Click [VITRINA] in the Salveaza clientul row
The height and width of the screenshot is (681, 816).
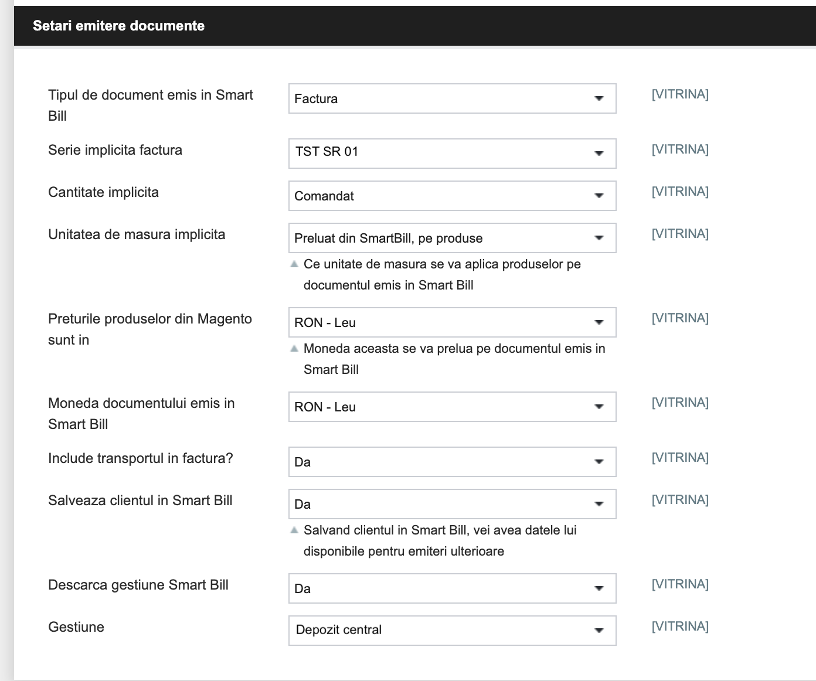680,500
